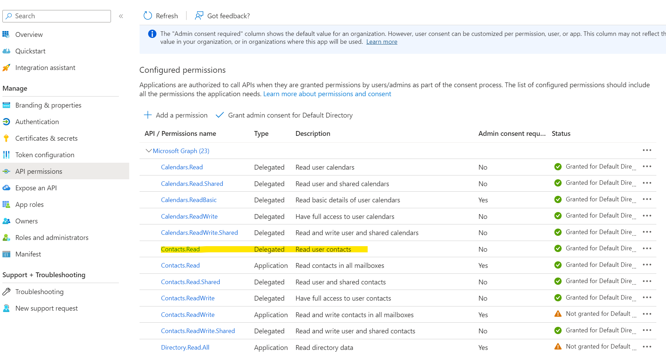Open the Manifest page icon
Viewport: 666px width, 352px height.
coord(7,254)
